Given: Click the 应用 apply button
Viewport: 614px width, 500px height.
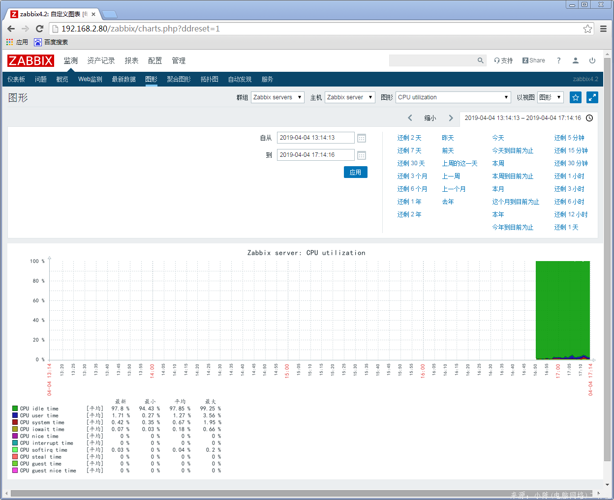Looking at the screenshot, I should [x=356, y=172].
